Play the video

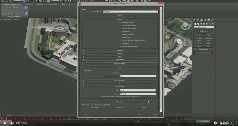[x=5, y=123]
